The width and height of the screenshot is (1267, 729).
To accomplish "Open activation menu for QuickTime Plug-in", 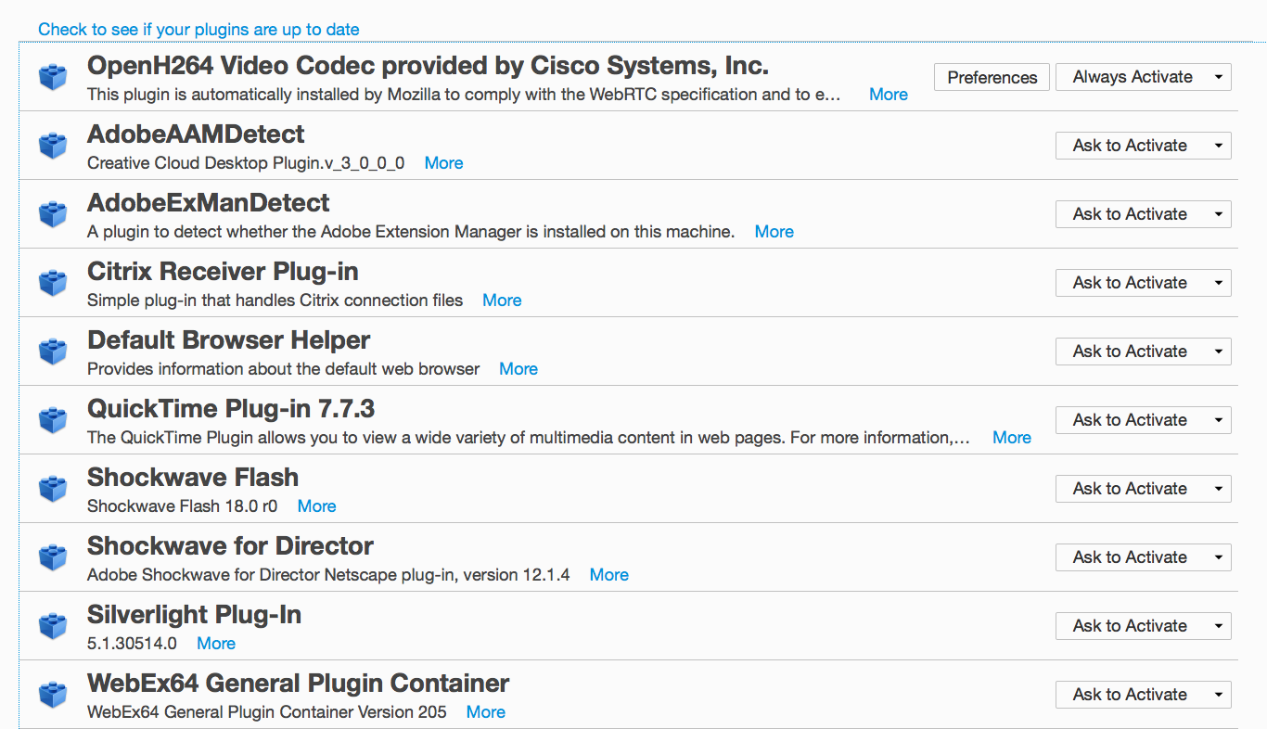I will (1143, 420).
